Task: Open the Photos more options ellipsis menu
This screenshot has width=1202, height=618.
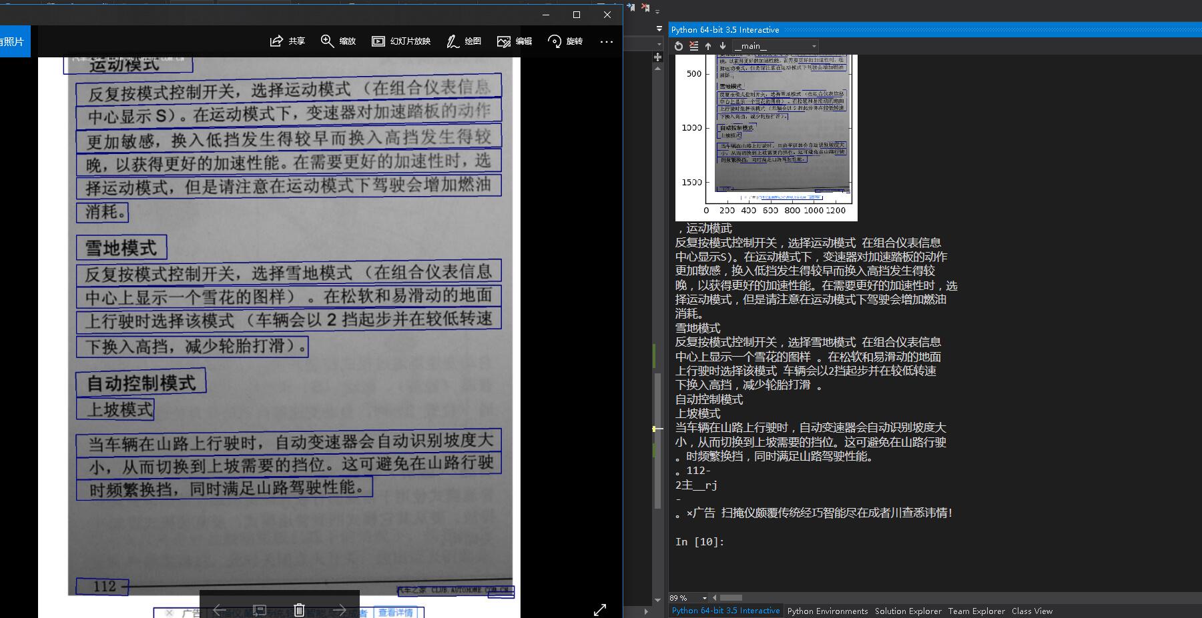Action: (606, 41)
